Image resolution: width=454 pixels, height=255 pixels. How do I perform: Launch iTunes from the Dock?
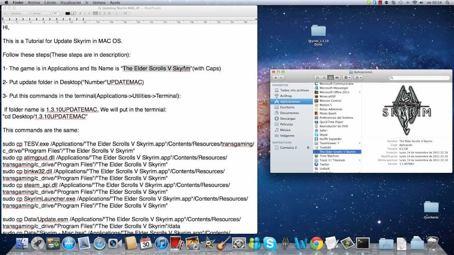tap(161, 244)
